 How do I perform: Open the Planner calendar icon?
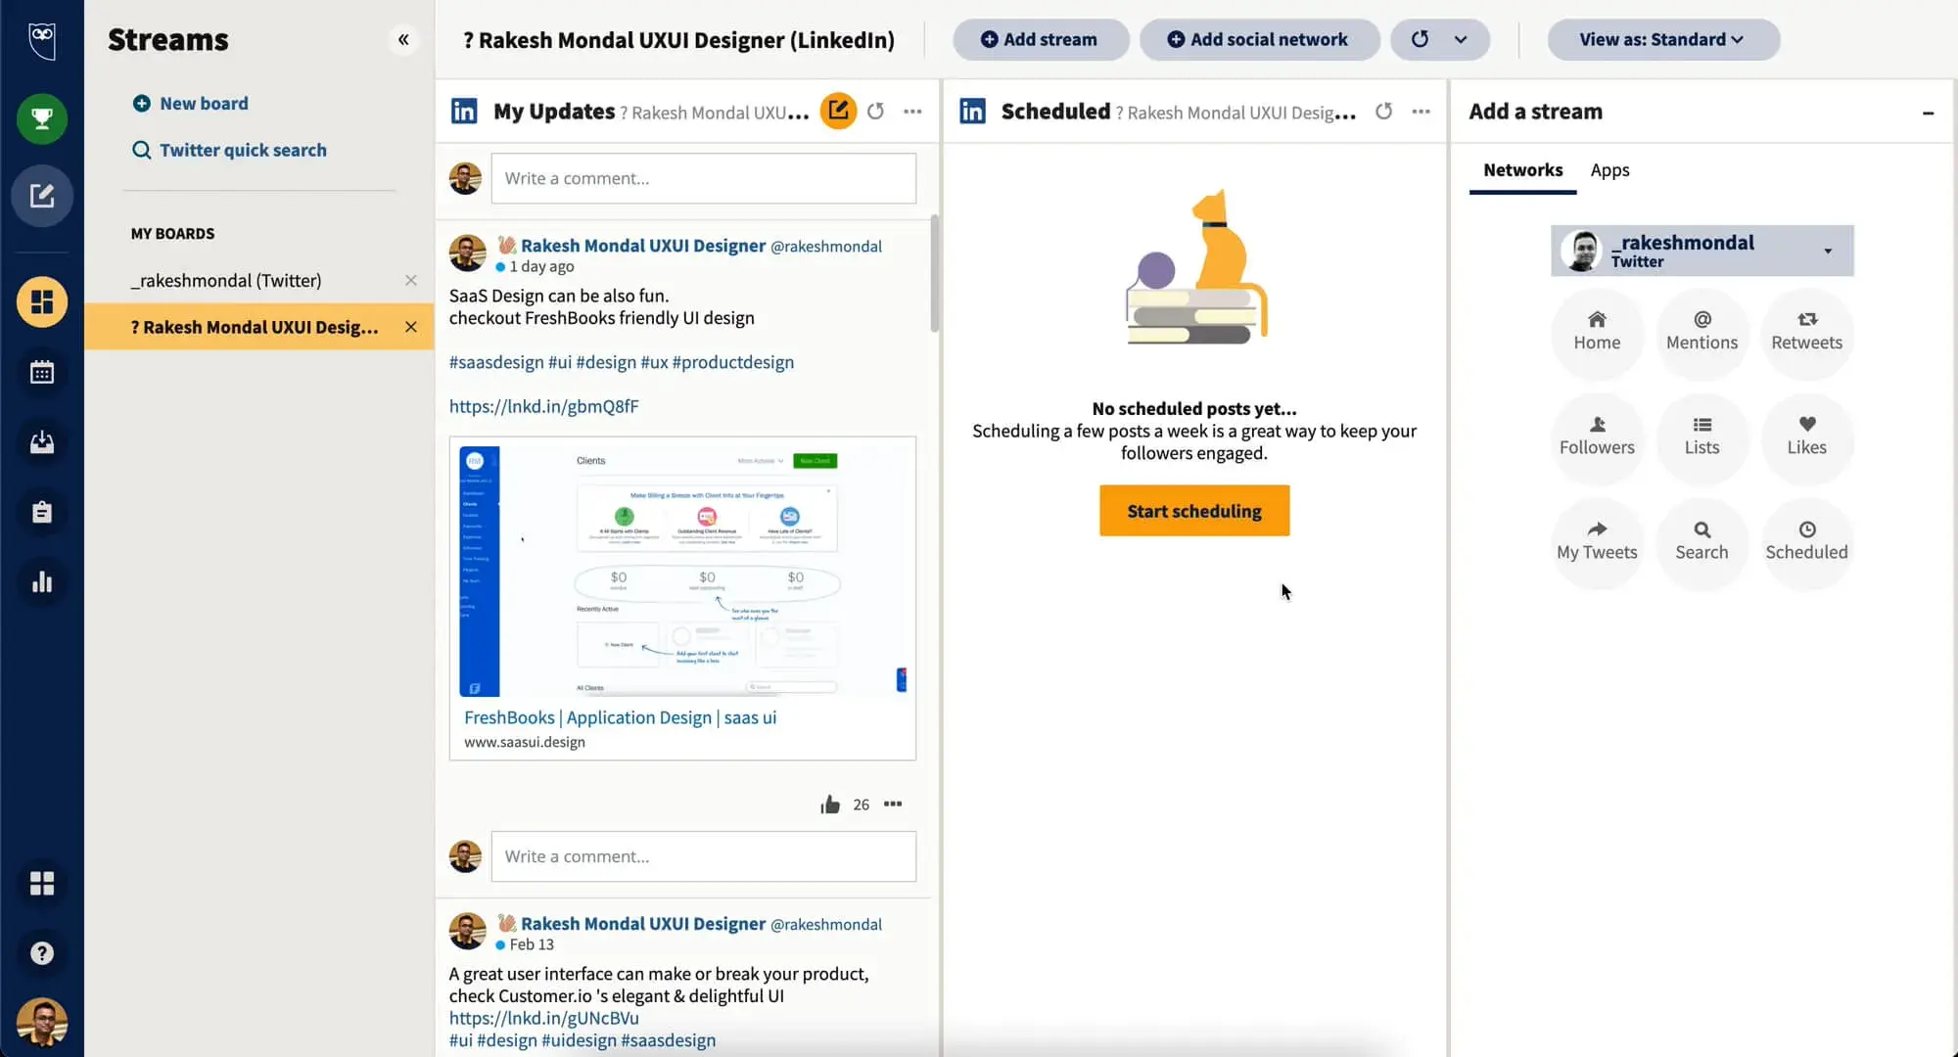41,372
